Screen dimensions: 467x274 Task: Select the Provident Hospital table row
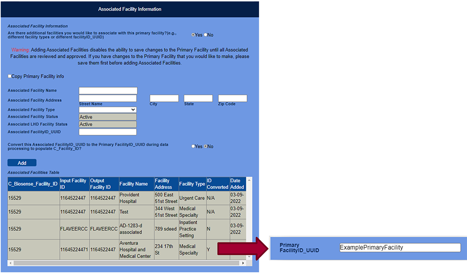pos(128,197)
